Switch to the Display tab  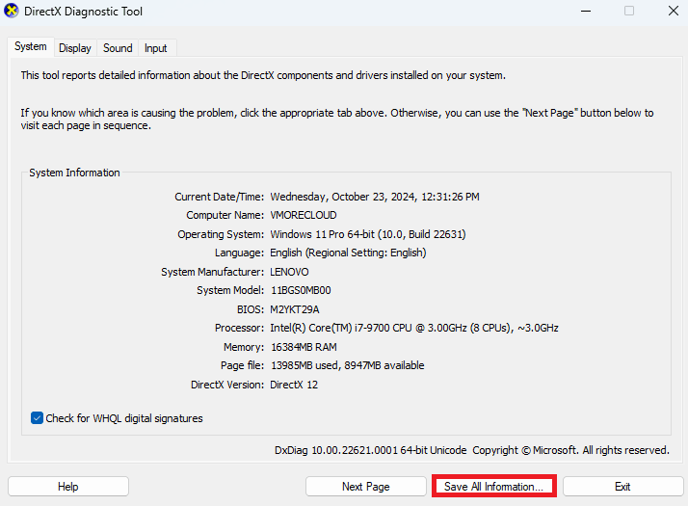[x=75, y=48]
